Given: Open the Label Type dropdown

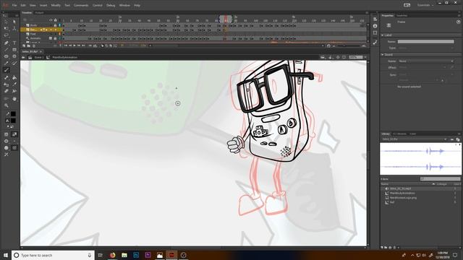Looking at the screenshot, I should 425,48.
